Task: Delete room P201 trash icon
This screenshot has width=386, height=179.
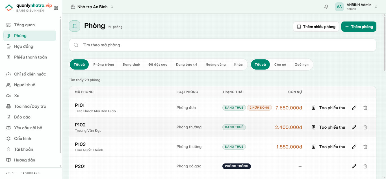Action: pyautogui.click(x=365, y=166)
